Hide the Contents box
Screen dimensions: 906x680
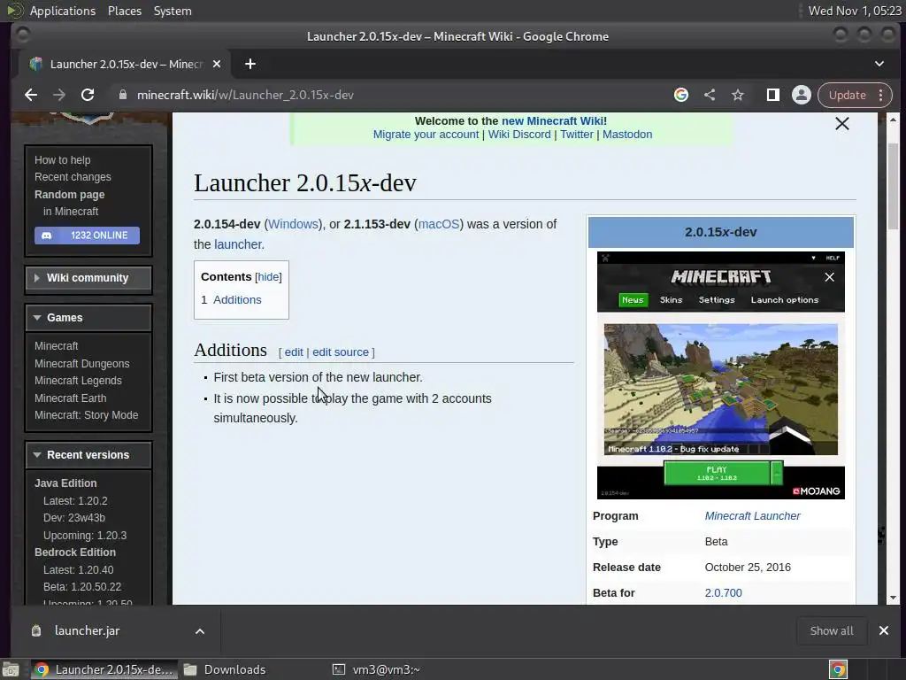point(269,277)
